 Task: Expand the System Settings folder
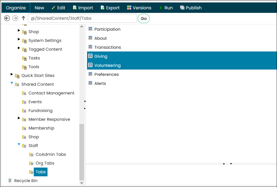[x=19, y=39]
